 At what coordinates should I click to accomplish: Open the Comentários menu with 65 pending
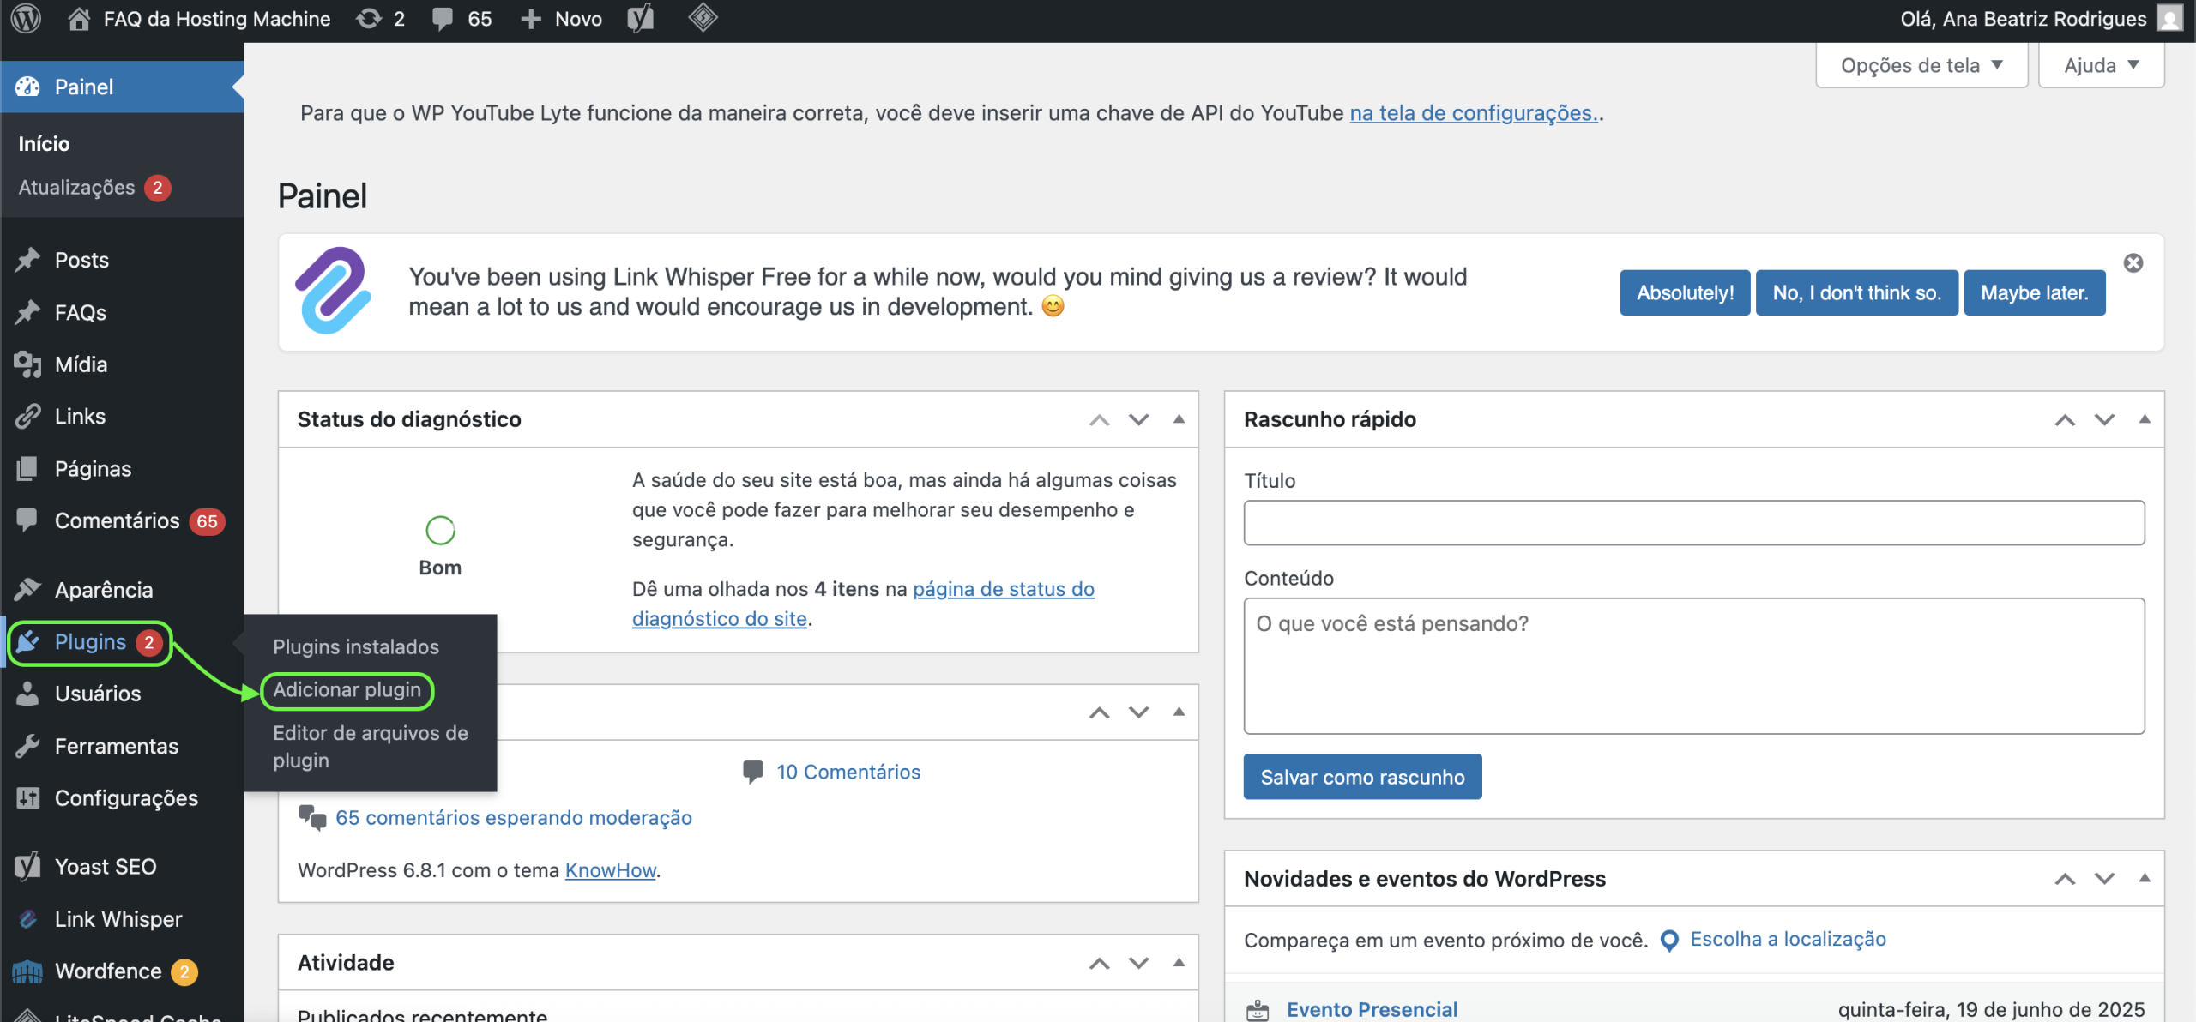point(122,520)
